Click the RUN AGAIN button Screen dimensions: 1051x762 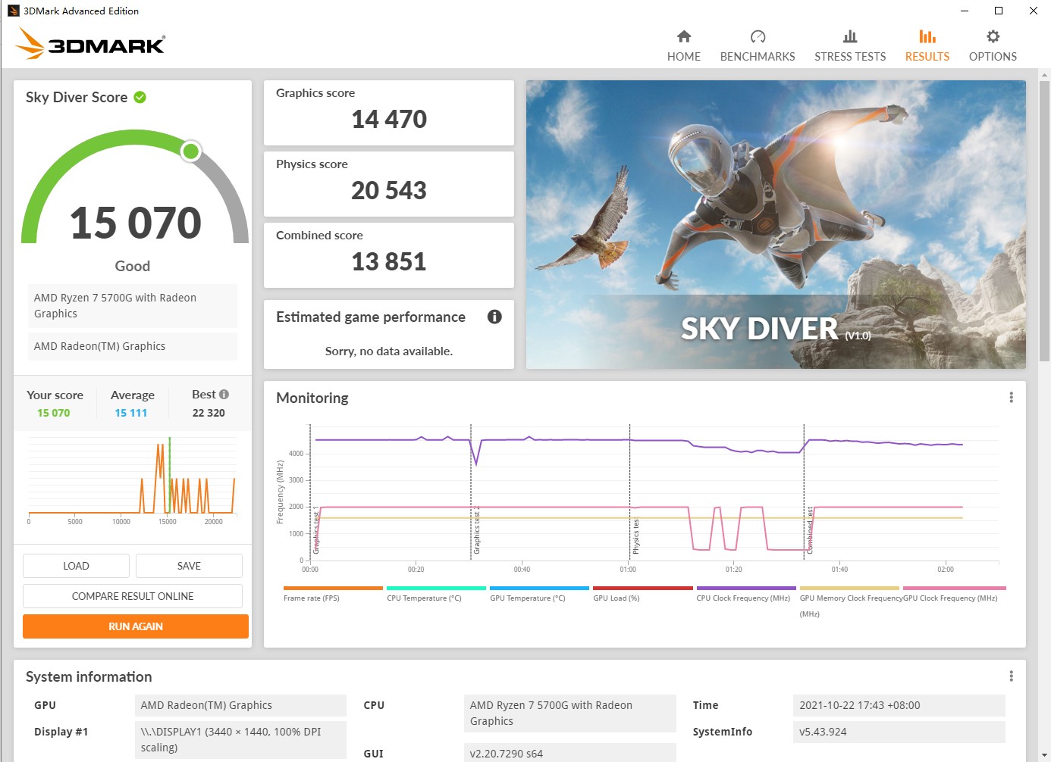pos(136,626)
